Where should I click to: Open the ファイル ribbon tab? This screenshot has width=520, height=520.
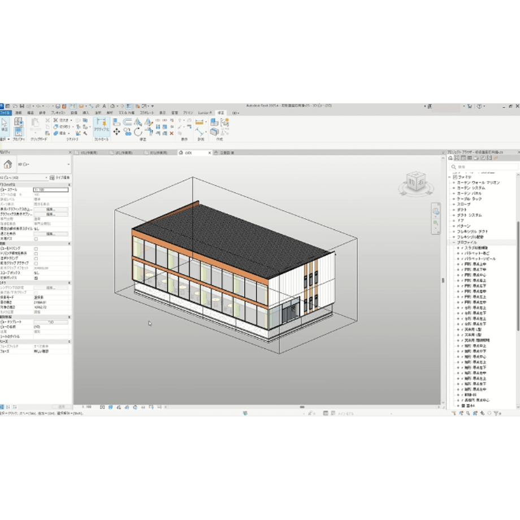click(5, 112)
